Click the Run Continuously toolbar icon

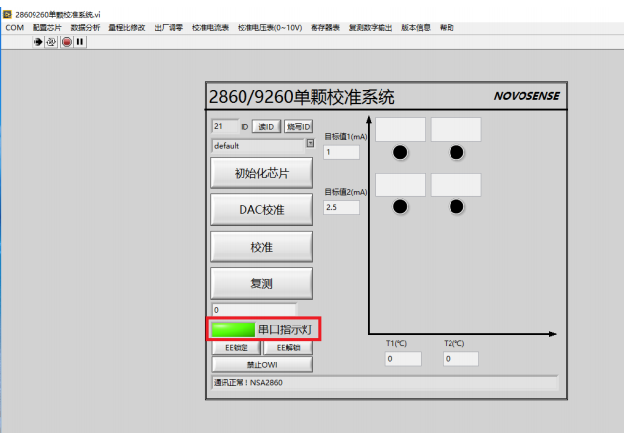pos(52,42)
